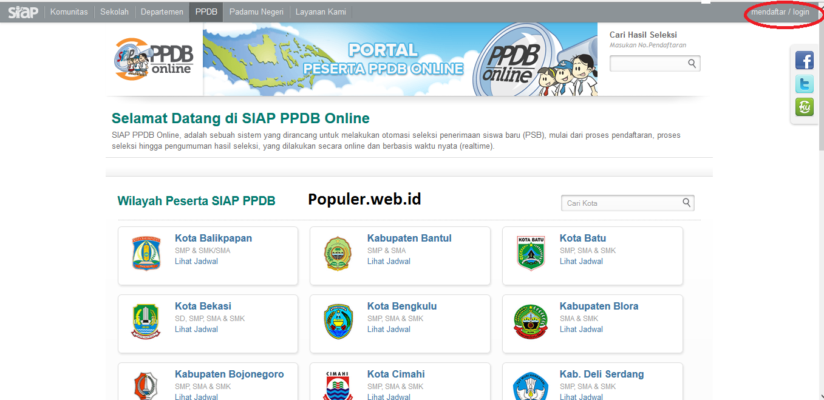This screenshot has height=400, width=824.
Task: Click 'SMA & SMK' under Kabupaten Blora
Action: click(x=579, y=319)
